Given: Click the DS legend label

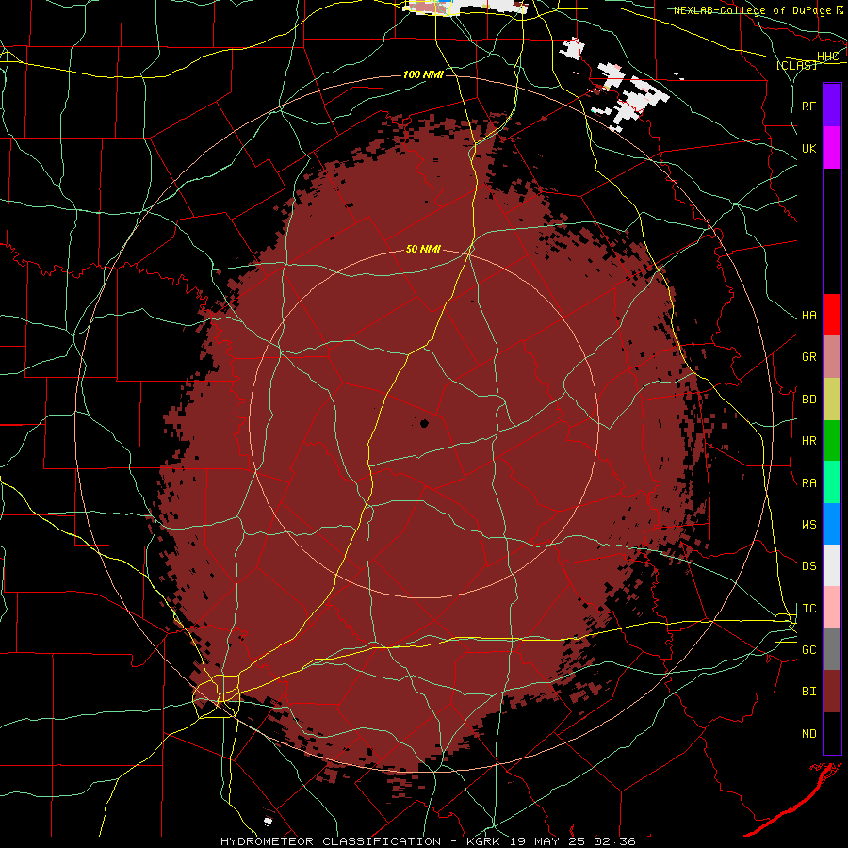Looking at the screenshot, I should click(808, 566).
